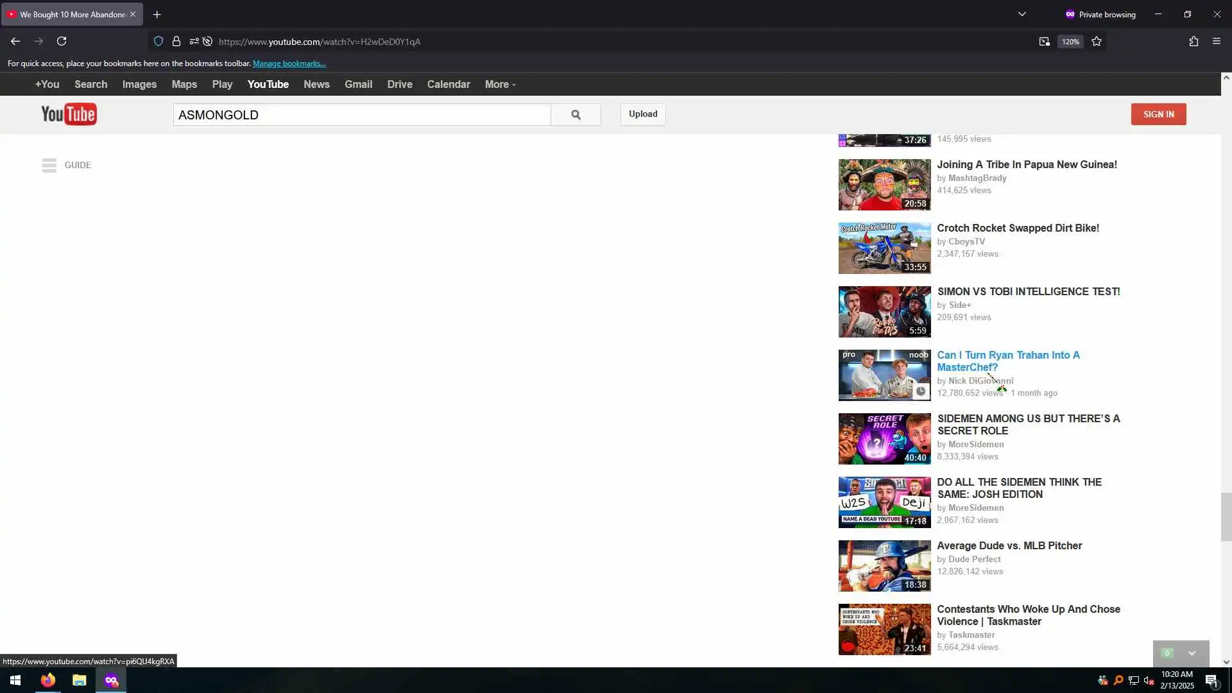The height and width of the screenshot is (693, 1232).
Task: Click the tracking protection shield icon
Action: (x=158, y=42)
